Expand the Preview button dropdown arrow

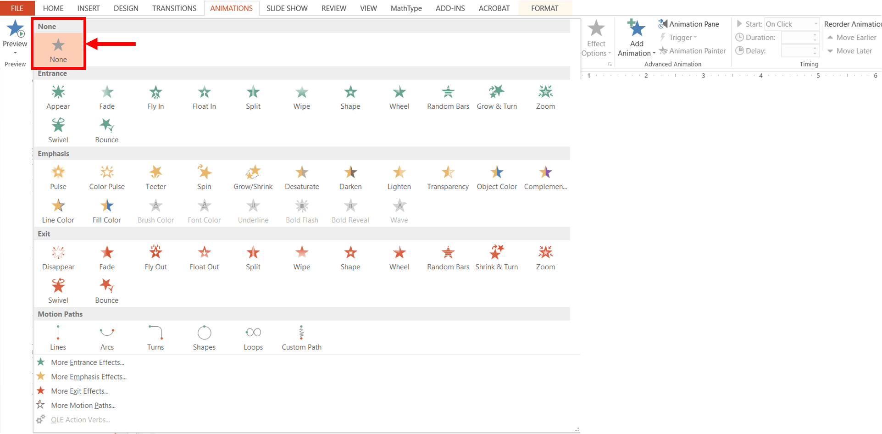[x=15, y=53]
